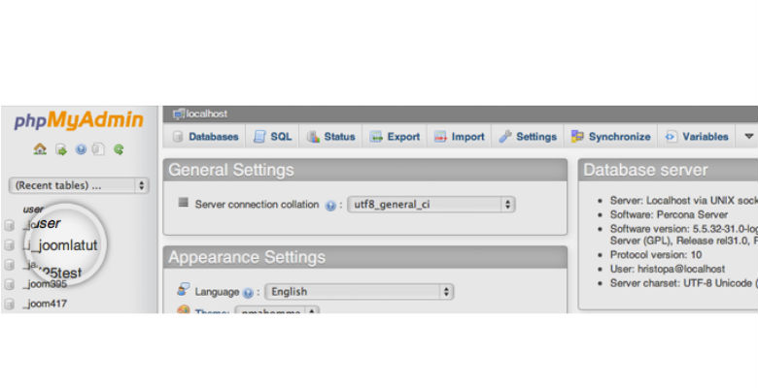Open phpMyAdmin documentation blue question icon
758x388 pixels.
tap(81, 149)
